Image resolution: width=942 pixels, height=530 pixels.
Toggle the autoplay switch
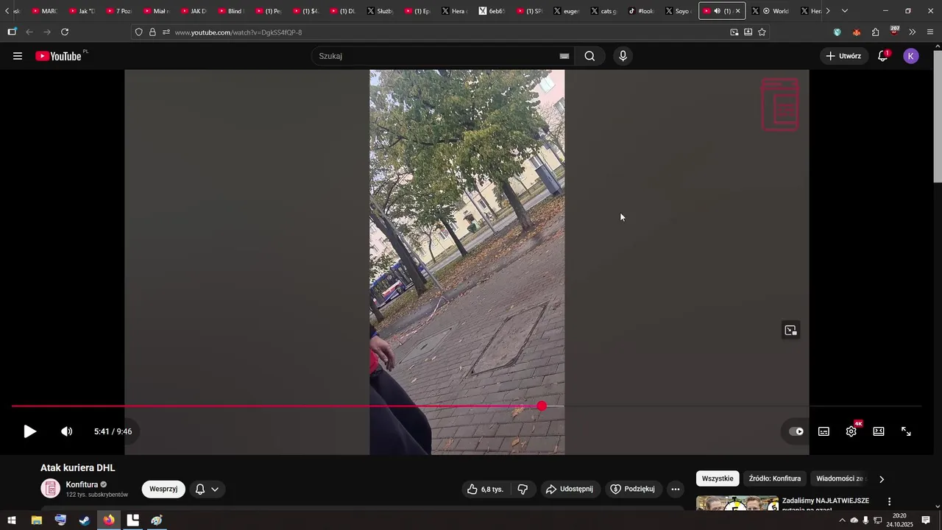[x=796, y=431]
